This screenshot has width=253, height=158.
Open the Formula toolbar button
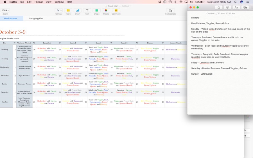tap(58, 10)
